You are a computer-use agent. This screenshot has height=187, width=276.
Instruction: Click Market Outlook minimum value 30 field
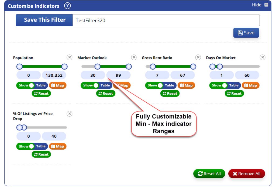(93, 75)
